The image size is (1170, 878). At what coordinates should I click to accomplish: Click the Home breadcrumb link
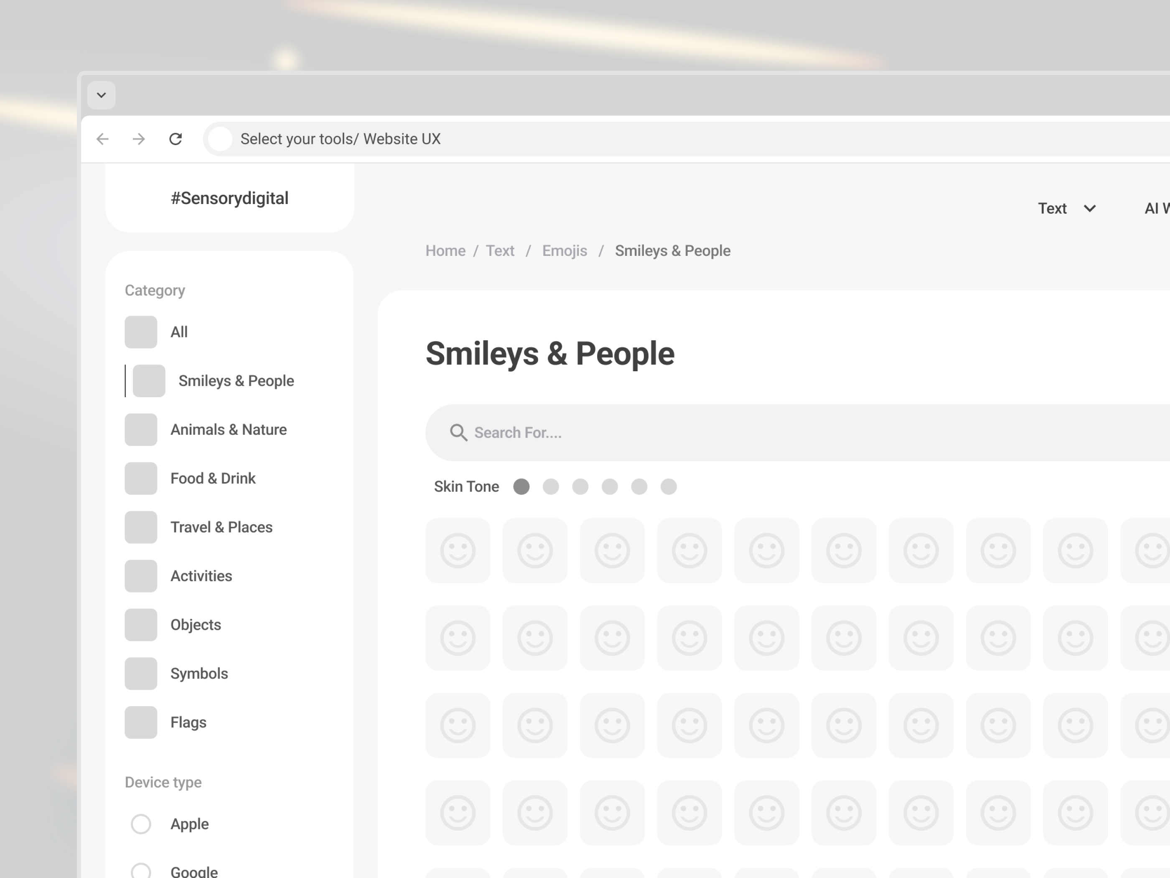coord(445,250)
